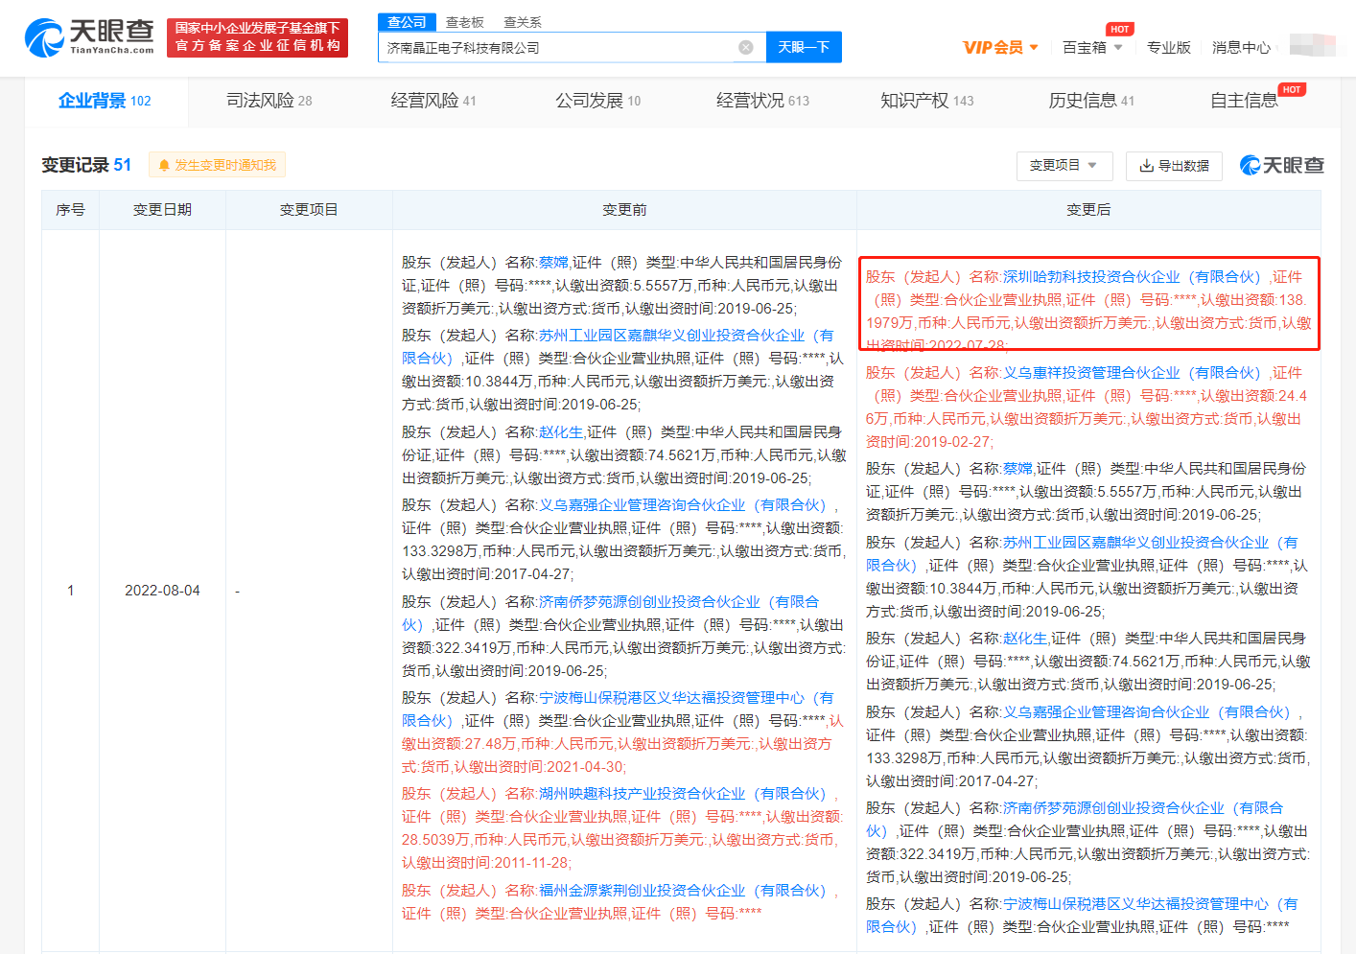Open 苏州工业园区嘉麒华义创业投资合伙企业 link in 变更后

click(x=1082, y=553)
